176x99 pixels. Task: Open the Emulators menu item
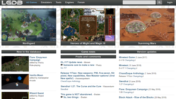pos(46,2)
